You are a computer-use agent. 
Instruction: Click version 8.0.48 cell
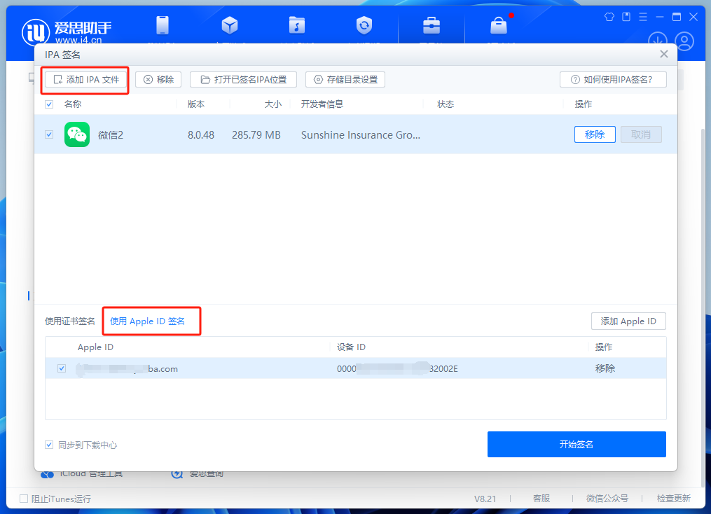pos(201,135)
